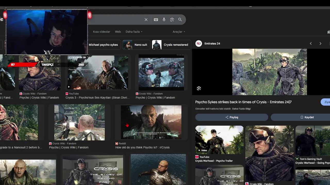
Task: Select the Crysis remastered suggestion chip
Action: [171, 45]
